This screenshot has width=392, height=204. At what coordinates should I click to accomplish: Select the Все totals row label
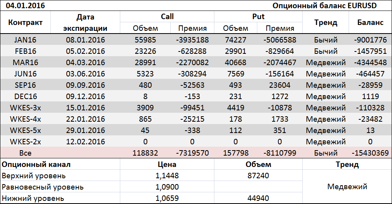[25, 153]
